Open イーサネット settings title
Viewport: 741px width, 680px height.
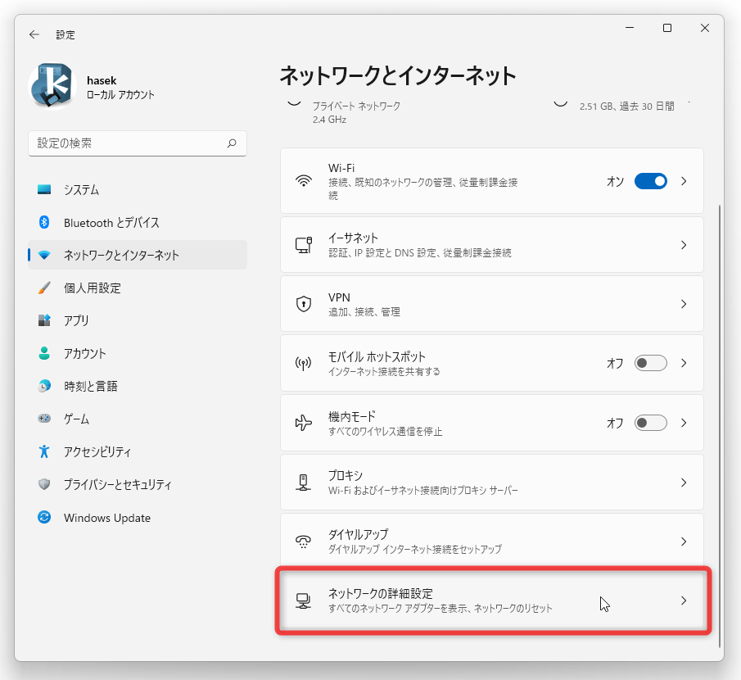click(x=353, y=238)
